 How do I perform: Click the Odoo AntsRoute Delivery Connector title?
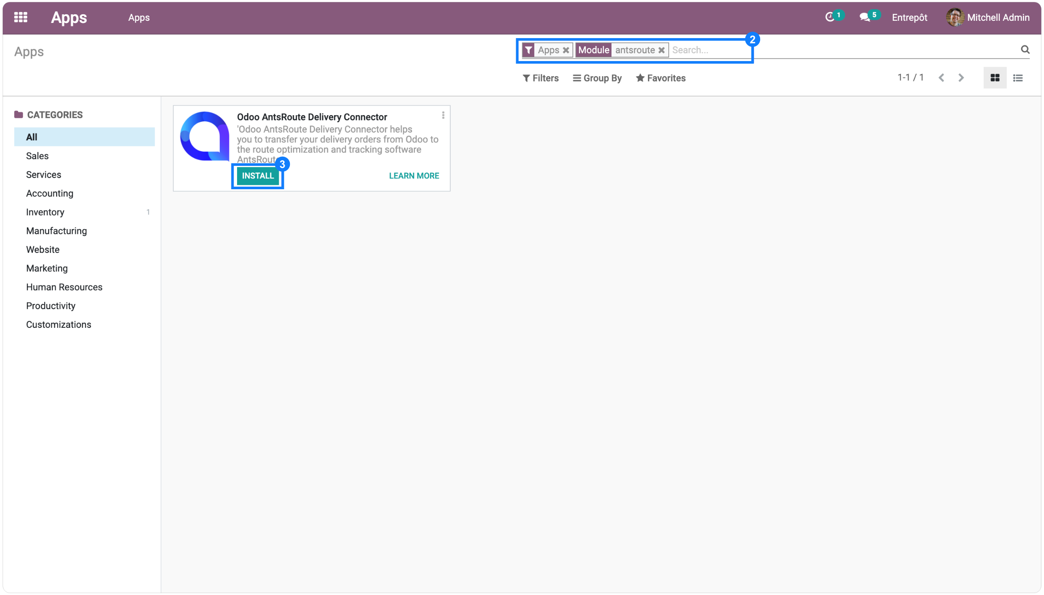point(312,117)
